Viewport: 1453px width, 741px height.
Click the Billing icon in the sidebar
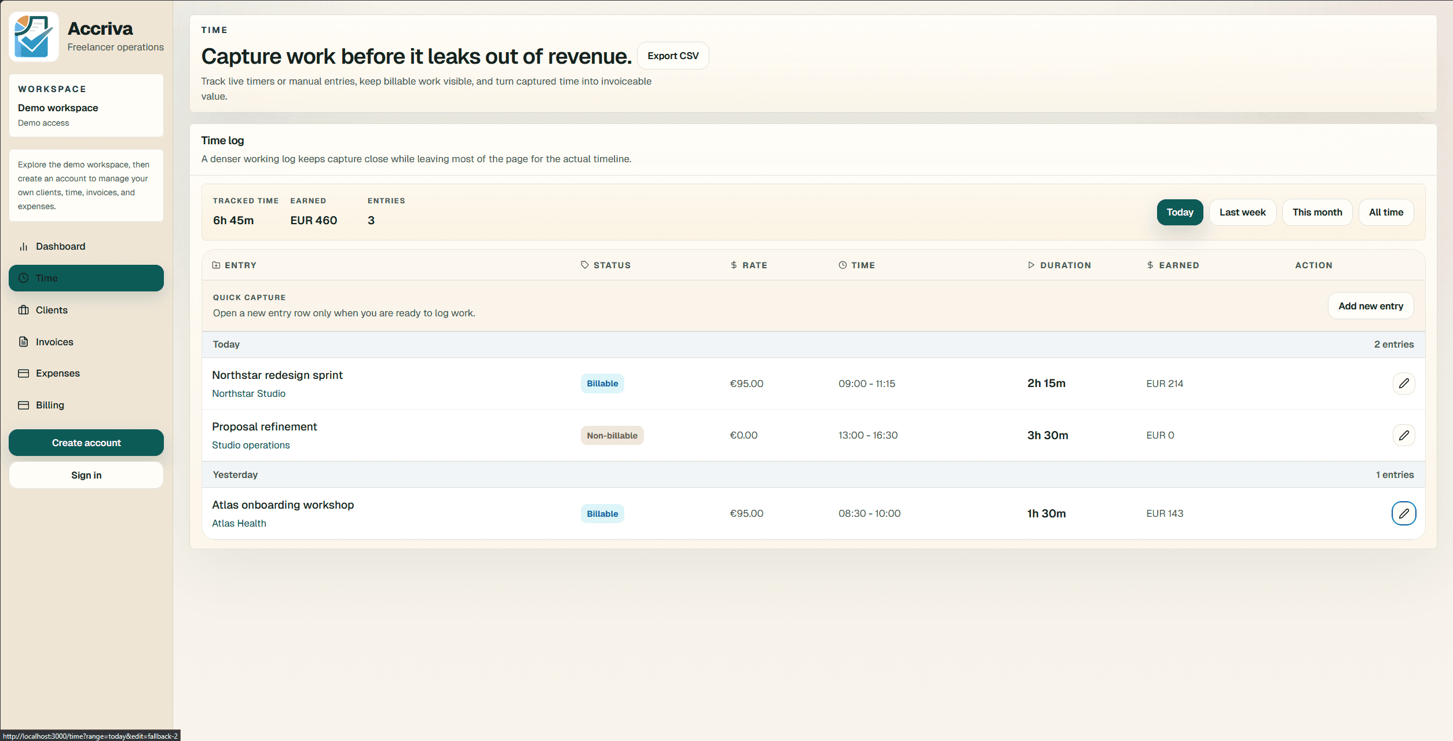[23, 404]
